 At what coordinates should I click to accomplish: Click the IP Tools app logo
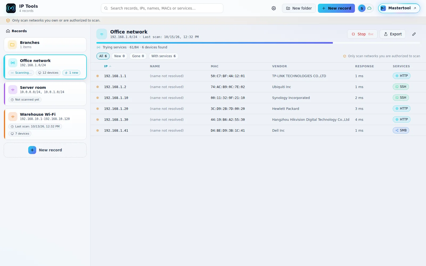pyautogui.click(x=11, y=8)
